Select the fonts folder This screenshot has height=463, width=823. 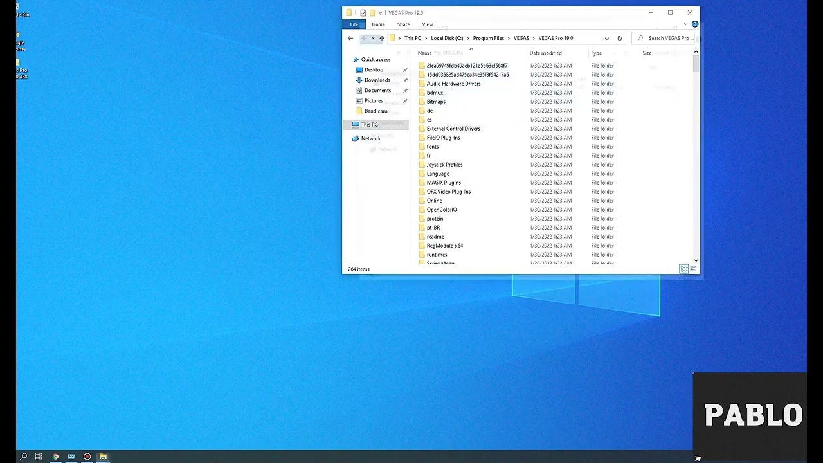[x=433, y=147]
